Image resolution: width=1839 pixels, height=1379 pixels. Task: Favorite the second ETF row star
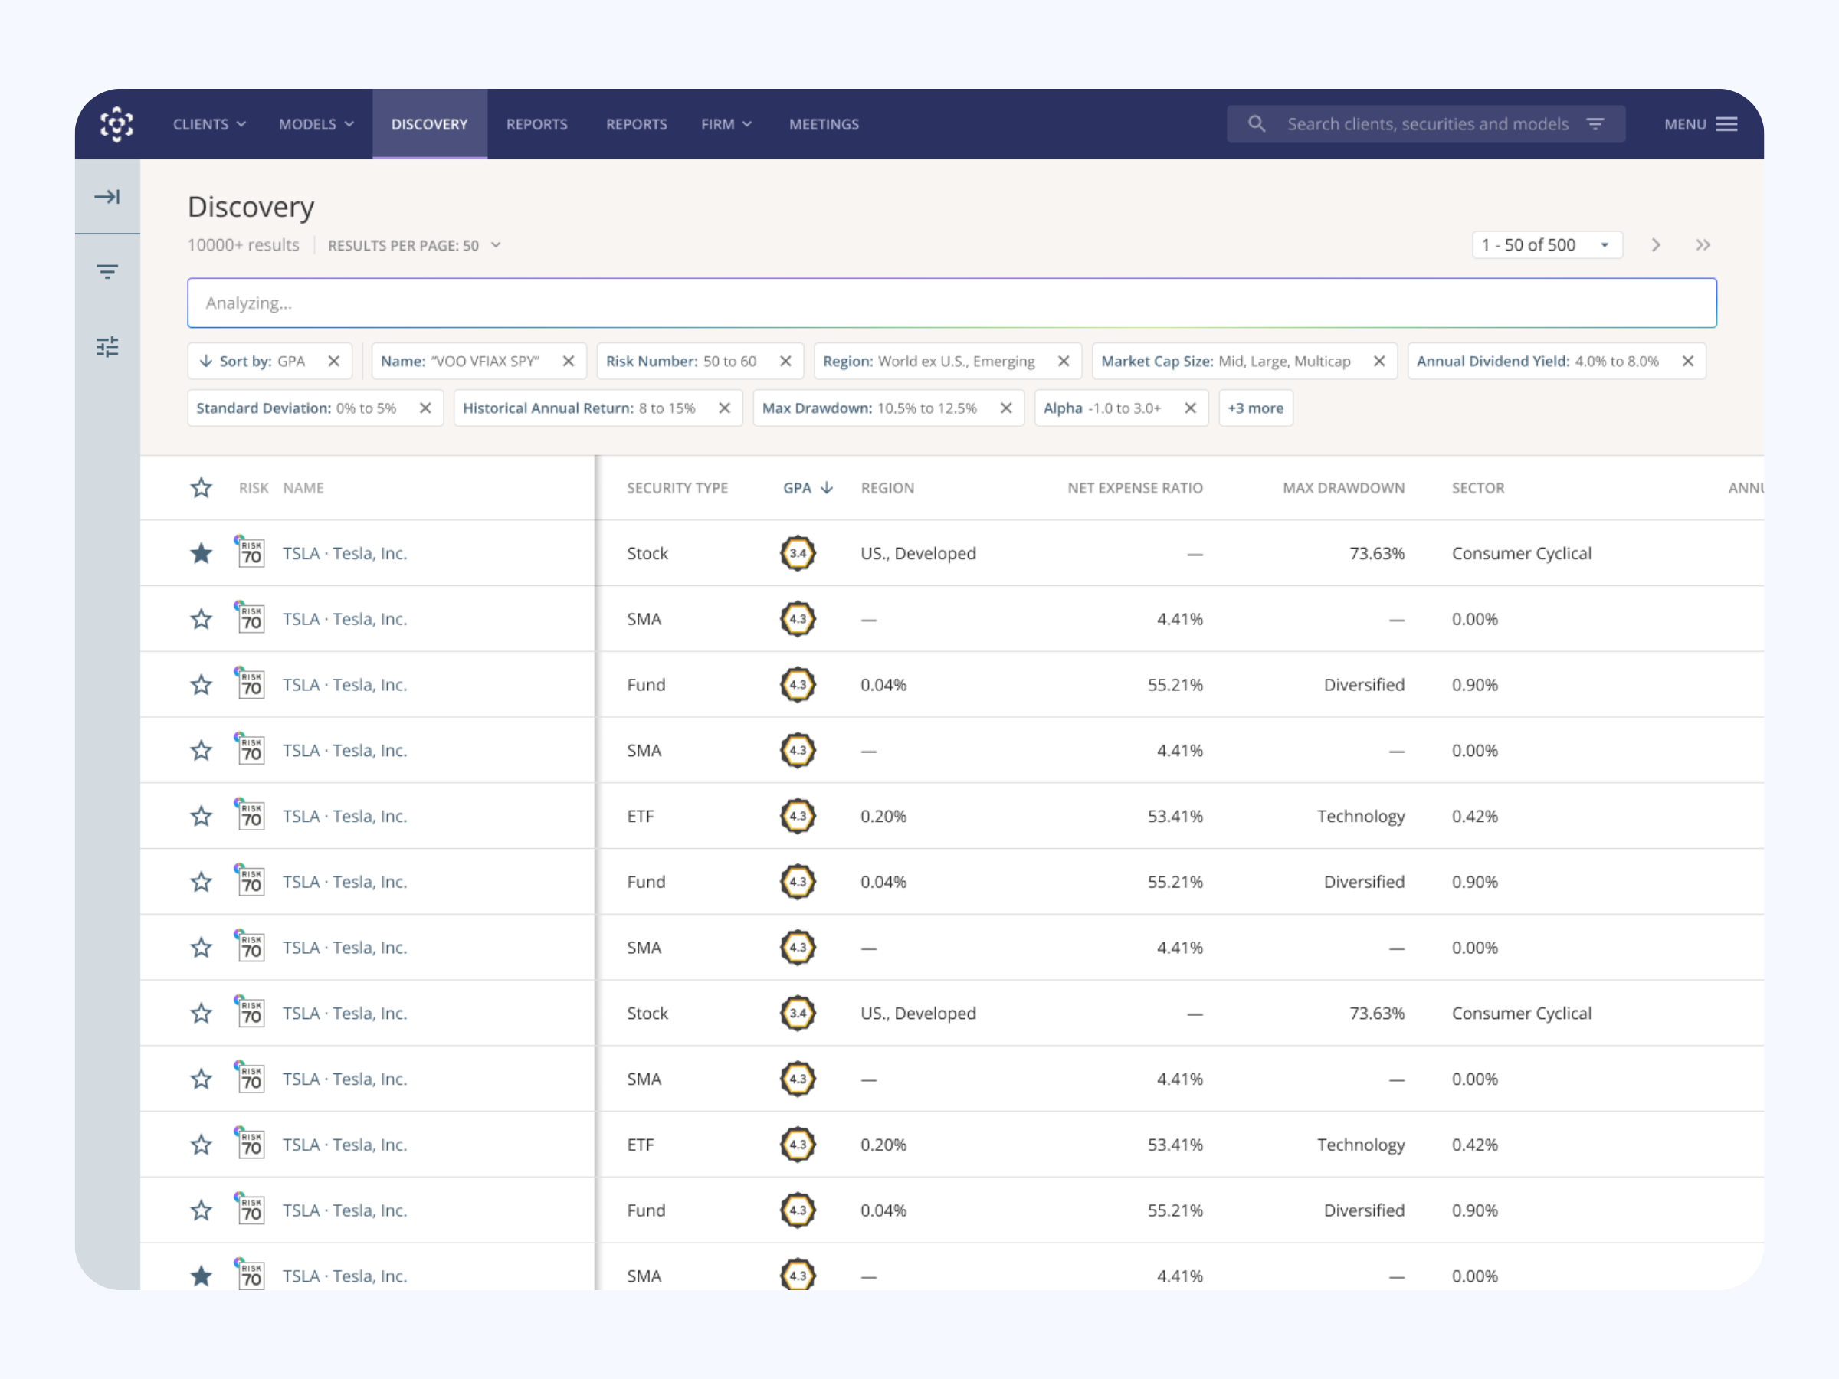pyautogui.click(x=202, y=1145)
